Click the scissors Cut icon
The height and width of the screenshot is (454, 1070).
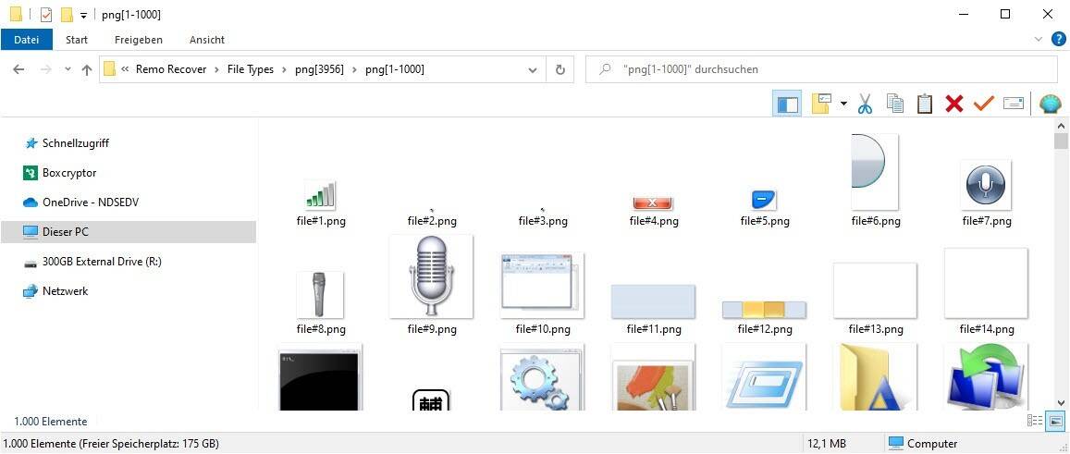[865, 104]
